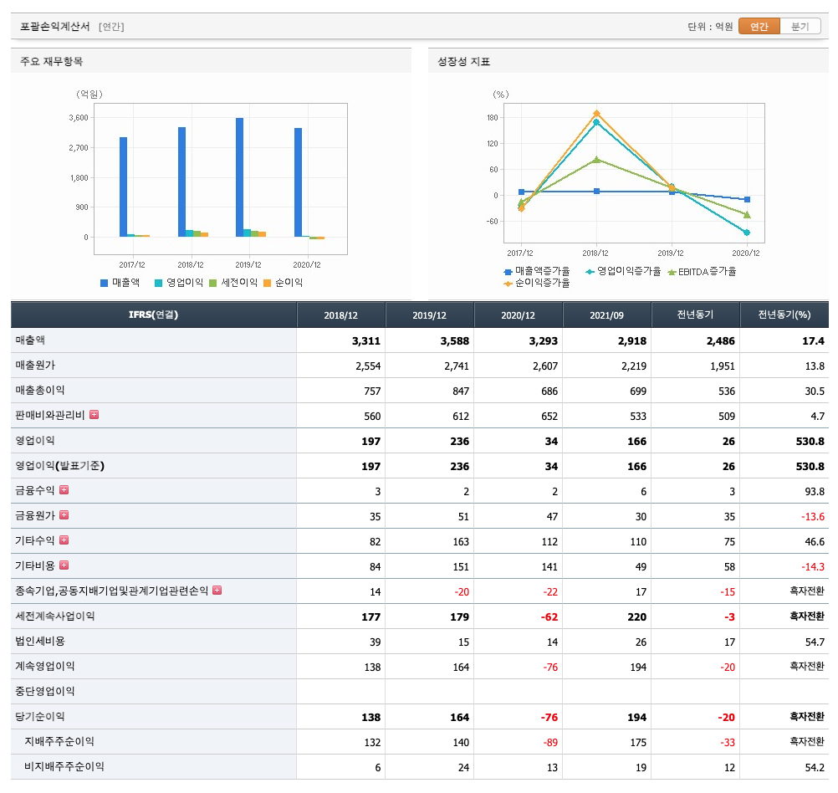Switch to the 분기 (quarterly) view tab
Screen dimensions: 838x793
tap(800, 26)
